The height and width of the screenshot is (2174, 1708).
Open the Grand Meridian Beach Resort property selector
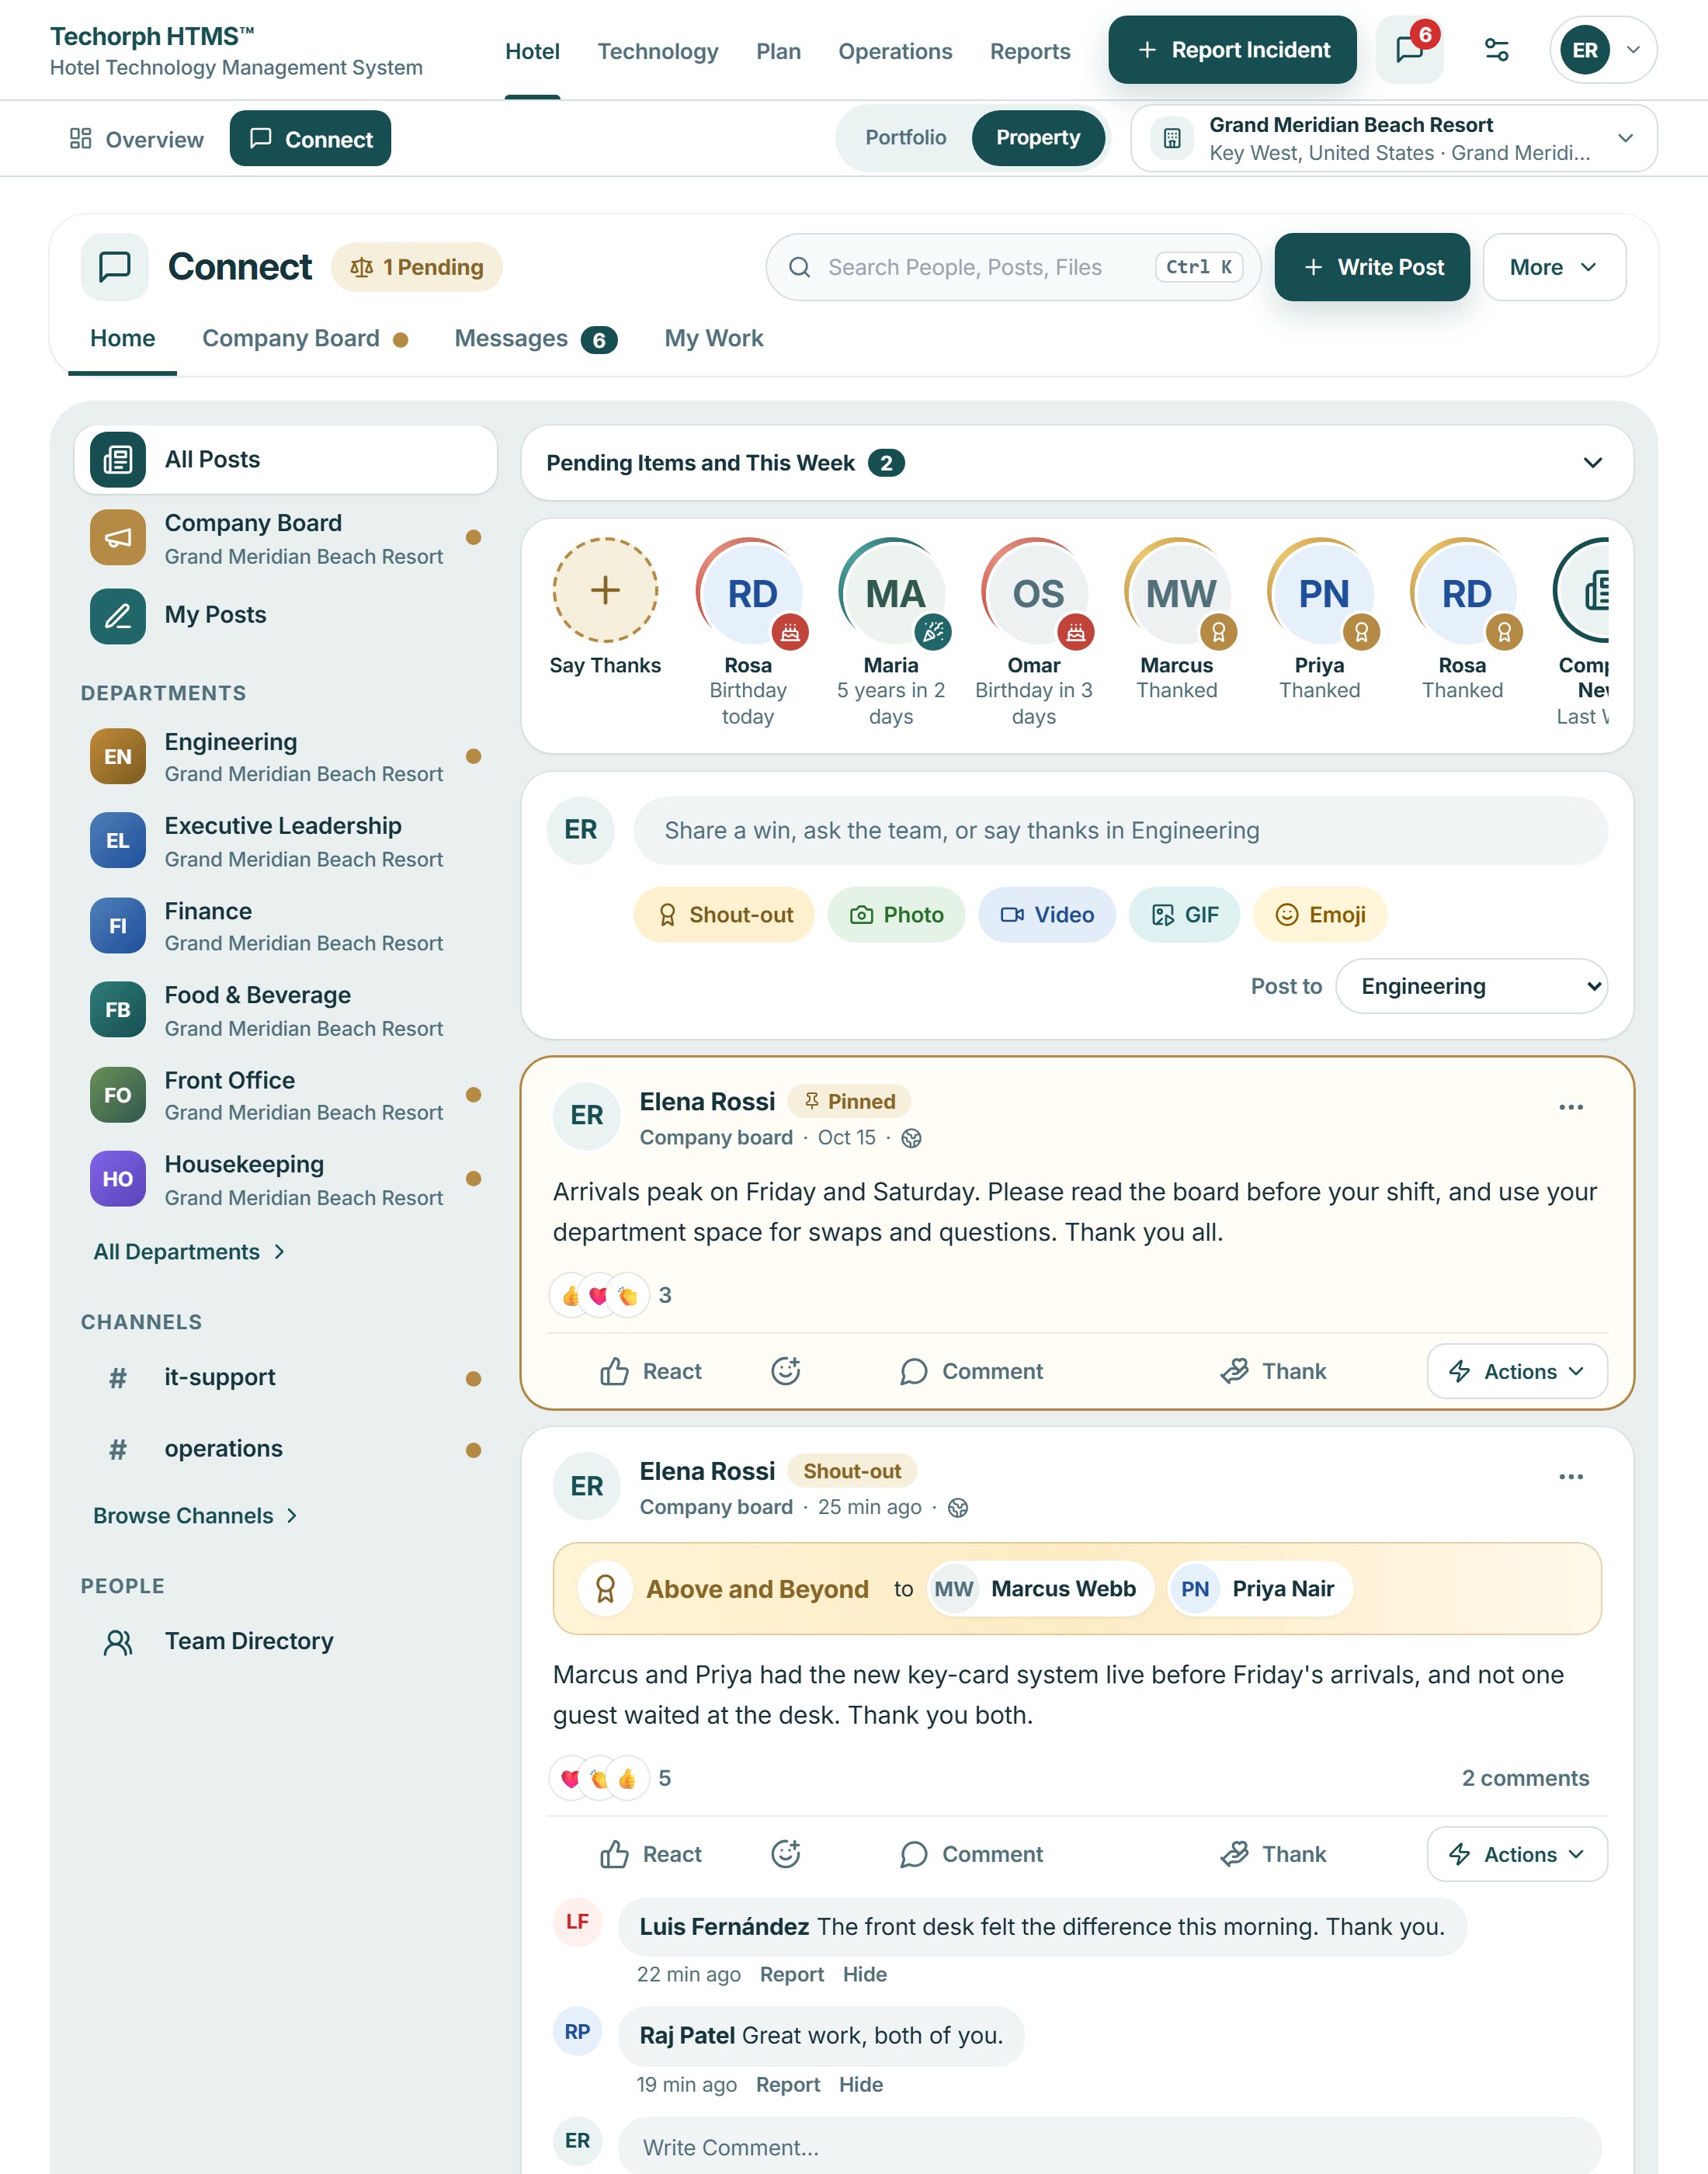1393,138
